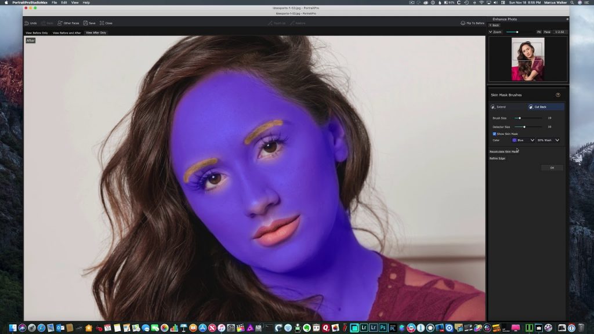Open Photos app from the Dock
This screenshot has height=334, width=594.
coord(164,328)
